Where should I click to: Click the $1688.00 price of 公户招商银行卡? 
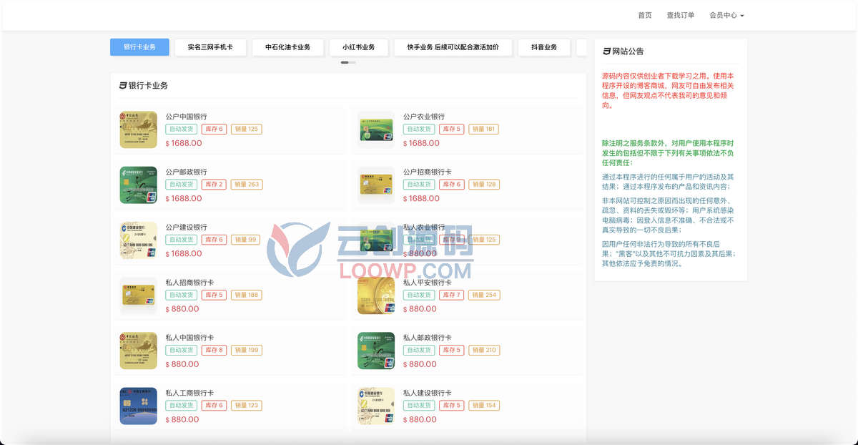pyautogui.click(x=422, y=198)
